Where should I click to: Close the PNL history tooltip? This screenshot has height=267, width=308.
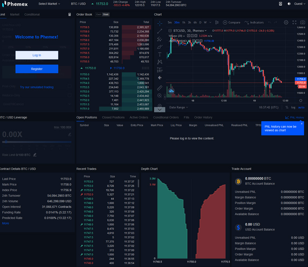pos(301,124)
